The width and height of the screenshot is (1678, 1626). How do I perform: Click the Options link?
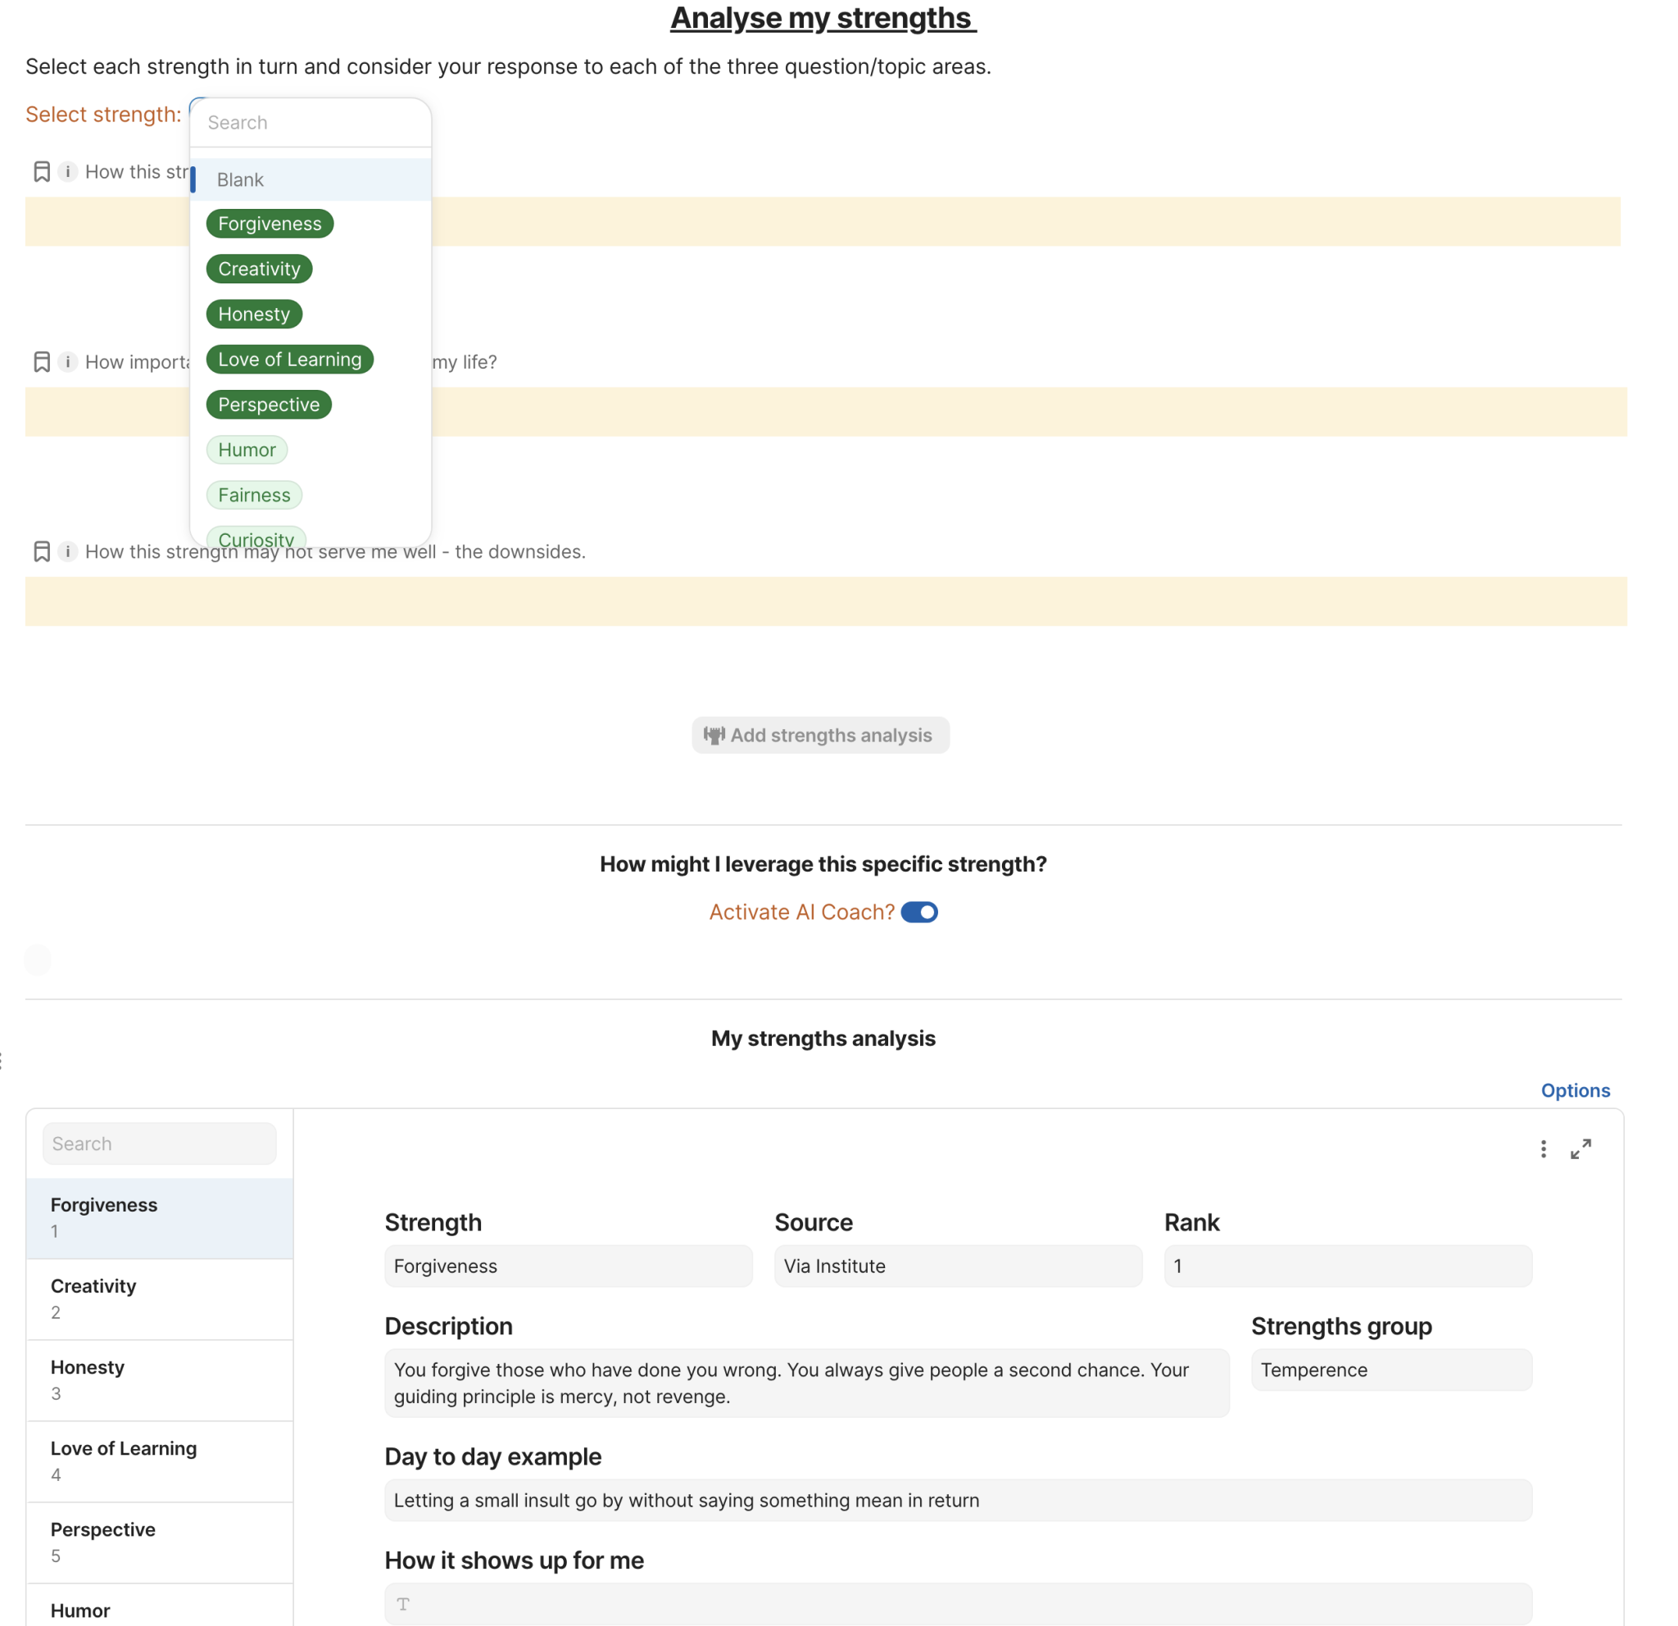pos(1576,1090)
